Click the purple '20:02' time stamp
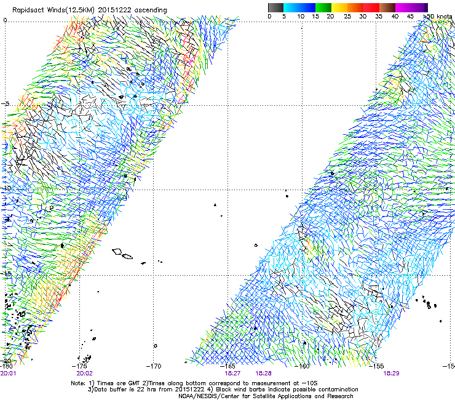 (84, 373)
